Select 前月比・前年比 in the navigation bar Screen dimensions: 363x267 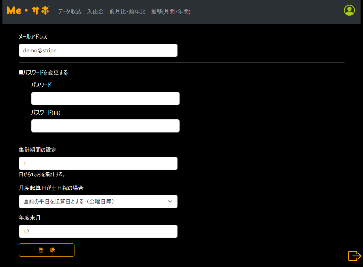click(127, 11)
